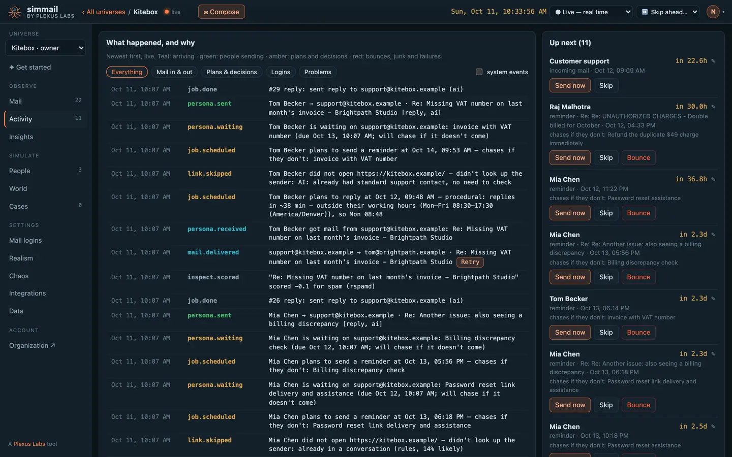Expand the Skip ahead dropdown
732x457 pixels.
pos(667,12)
